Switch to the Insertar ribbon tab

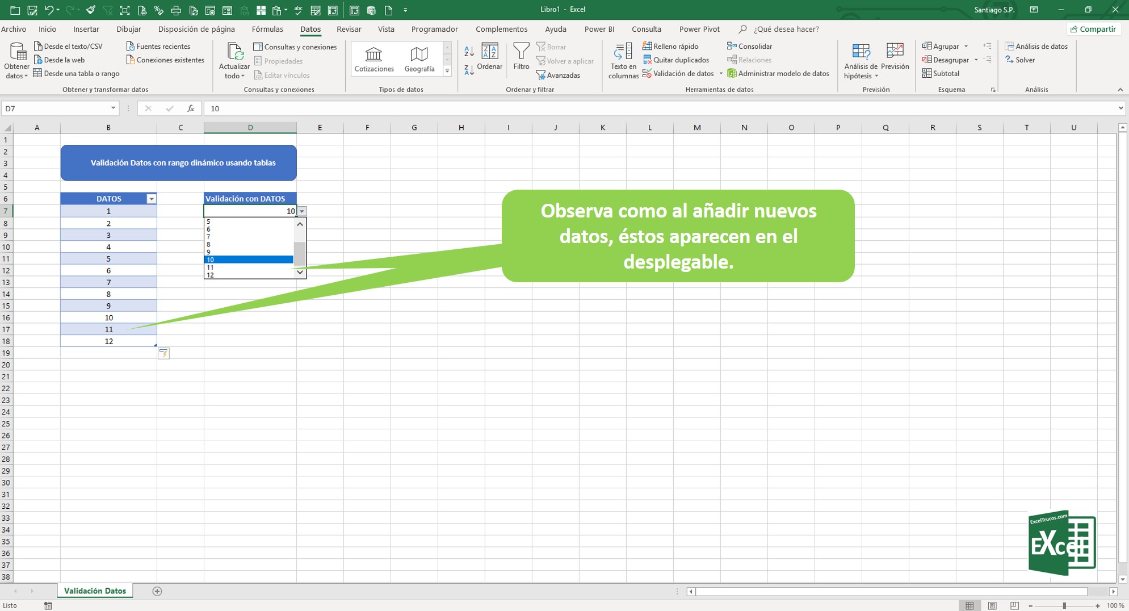(86, 29)
